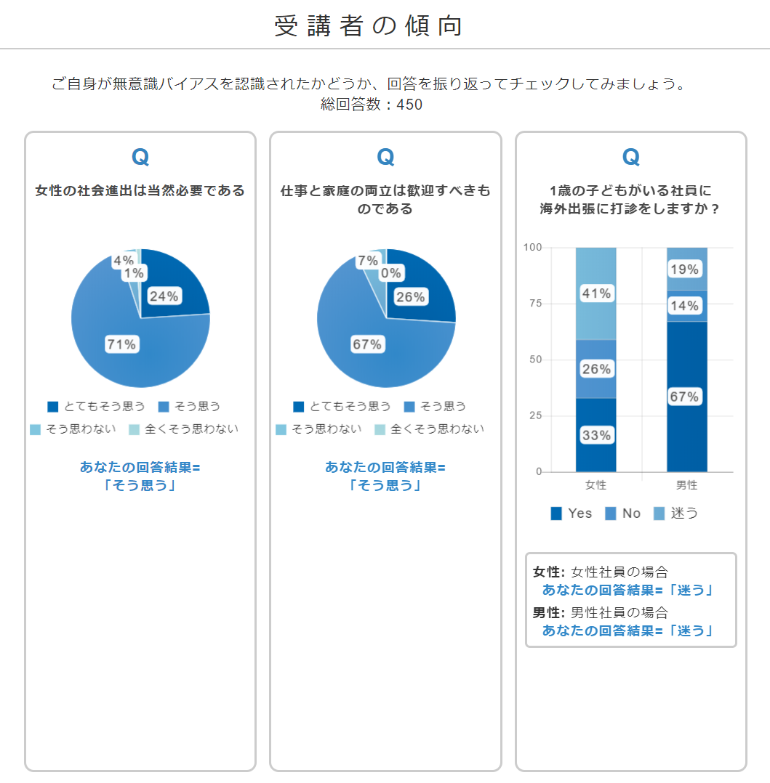The image size is (770, 783).
Task: Click the 26% segment of the 女性 bar
Action: point(596,369)
